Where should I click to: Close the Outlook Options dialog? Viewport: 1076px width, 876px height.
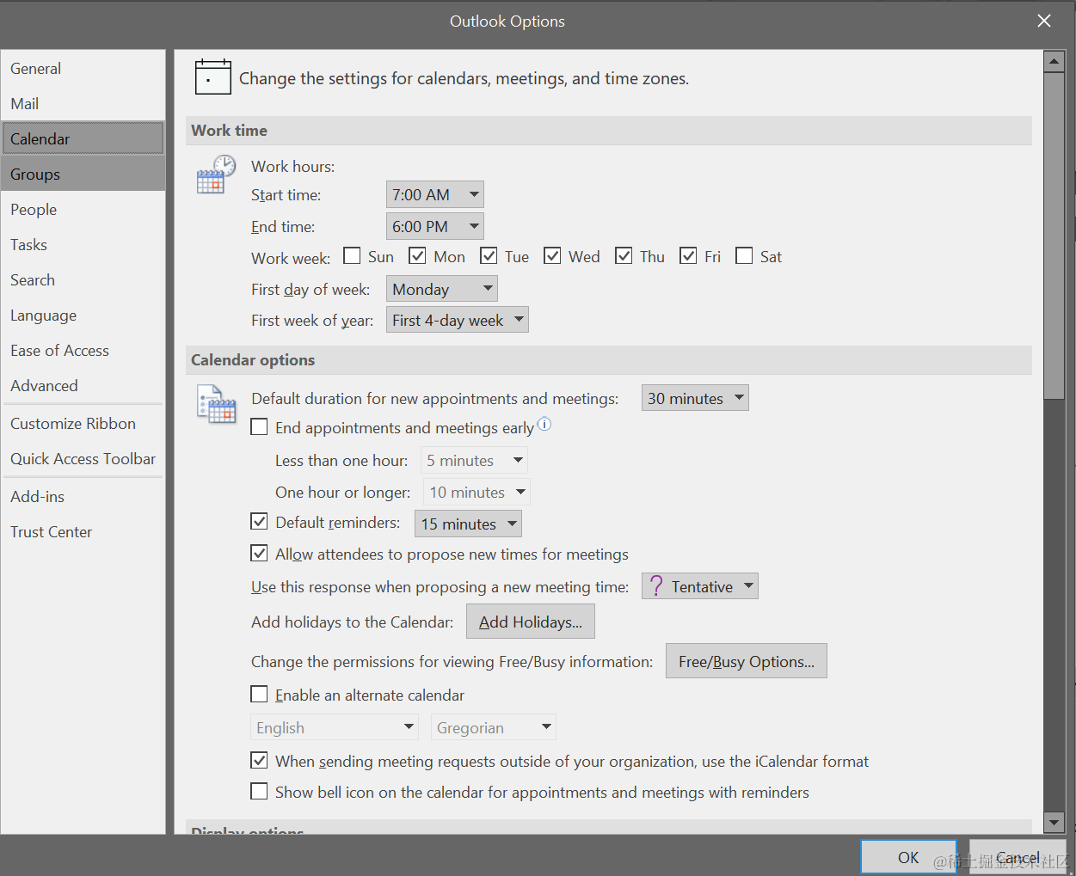1044,21
